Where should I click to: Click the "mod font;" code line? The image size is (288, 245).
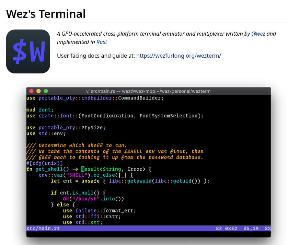coord(40,110)
